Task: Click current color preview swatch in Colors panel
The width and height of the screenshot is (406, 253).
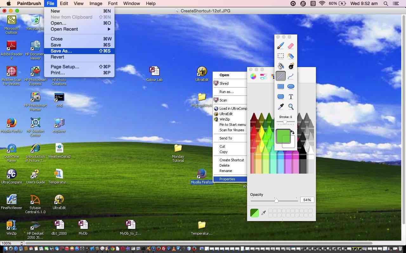Action: pyautogui.click(x=254, y=213)
